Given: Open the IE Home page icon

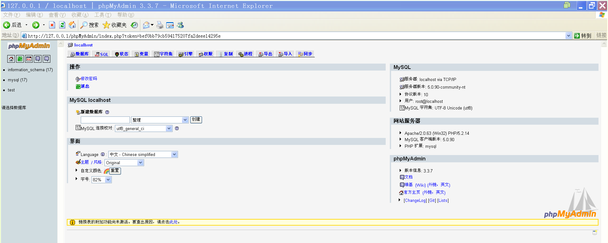Looking at the screenshot, I should [x=73, y=25].
